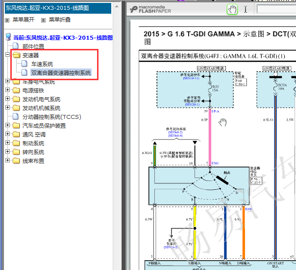Viewport: 296px width, 270px height.
Task: Open the 车速系统 document
Action: (x=42, y=64)
